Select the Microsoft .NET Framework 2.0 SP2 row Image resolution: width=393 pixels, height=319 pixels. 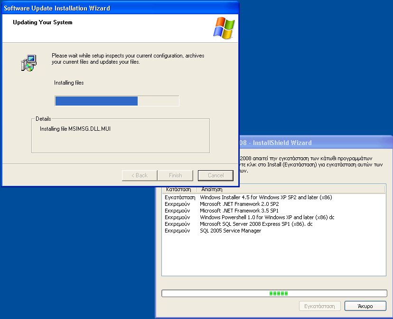click(274, 204)
